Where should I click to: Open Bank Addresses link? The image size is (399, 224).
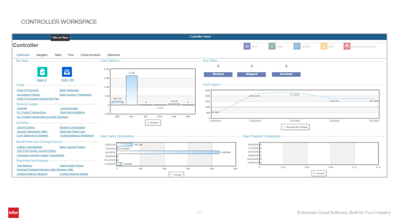[x=69, y=90]
